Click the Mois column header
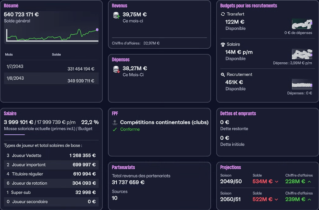This screenshot has height=210, width=319. pyautogui.click(x=9, y=55)
